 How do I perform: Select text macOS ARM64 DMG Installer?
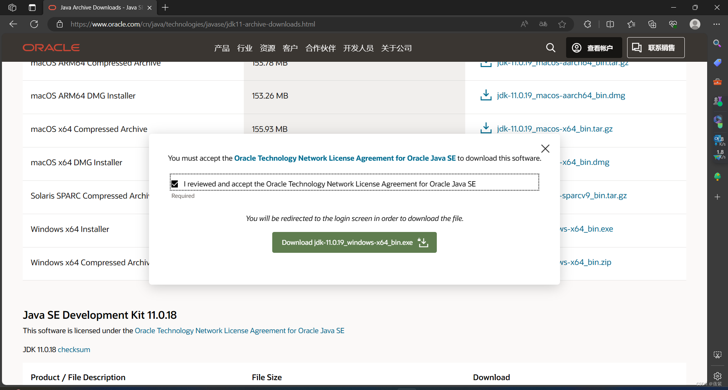[83, 96]
